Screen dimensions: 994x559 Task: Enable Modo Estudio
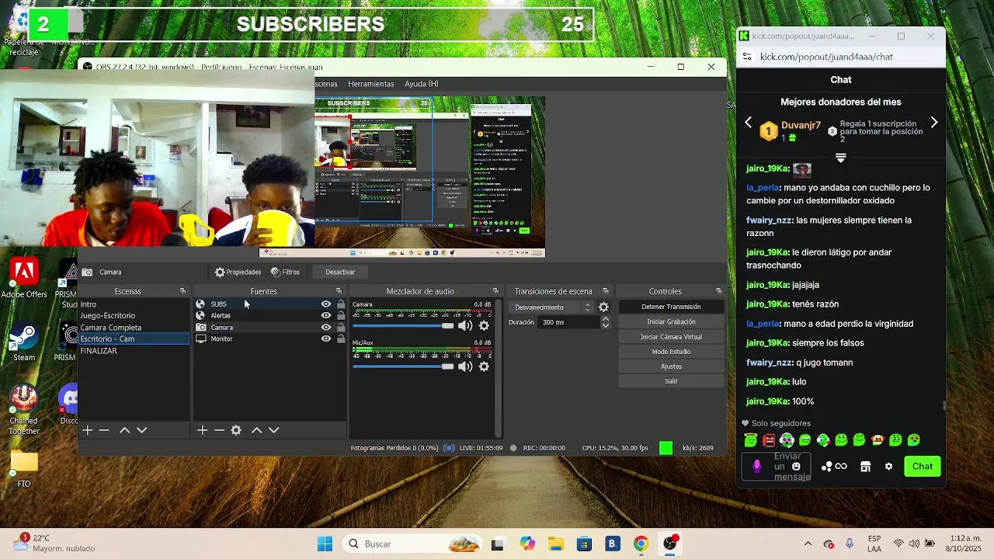point(671,352)
